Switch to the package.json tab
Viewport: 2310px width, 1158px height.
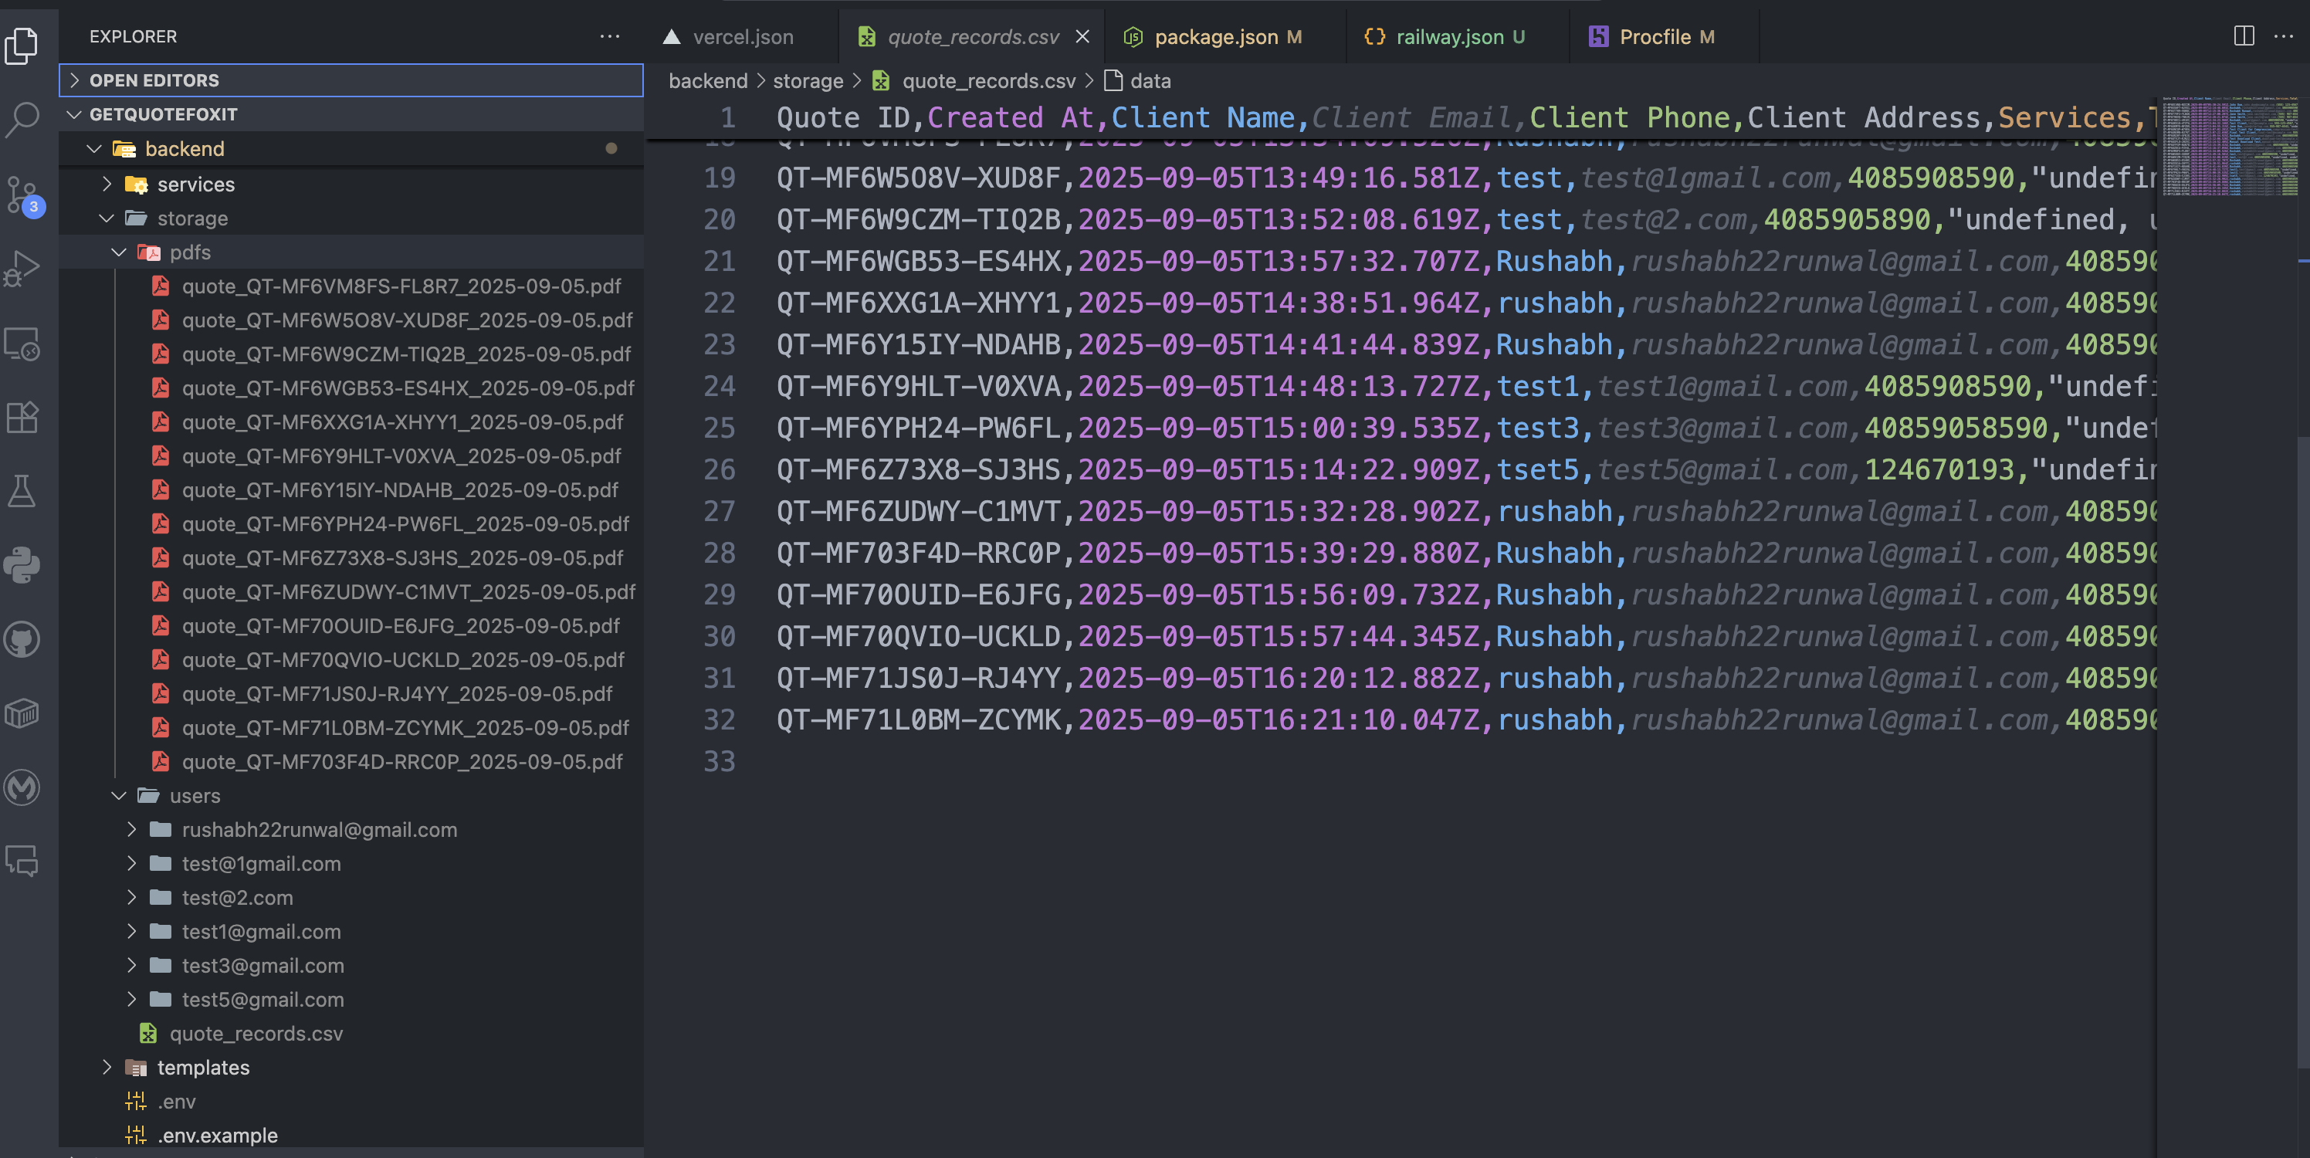click(x=1215, y=37)
